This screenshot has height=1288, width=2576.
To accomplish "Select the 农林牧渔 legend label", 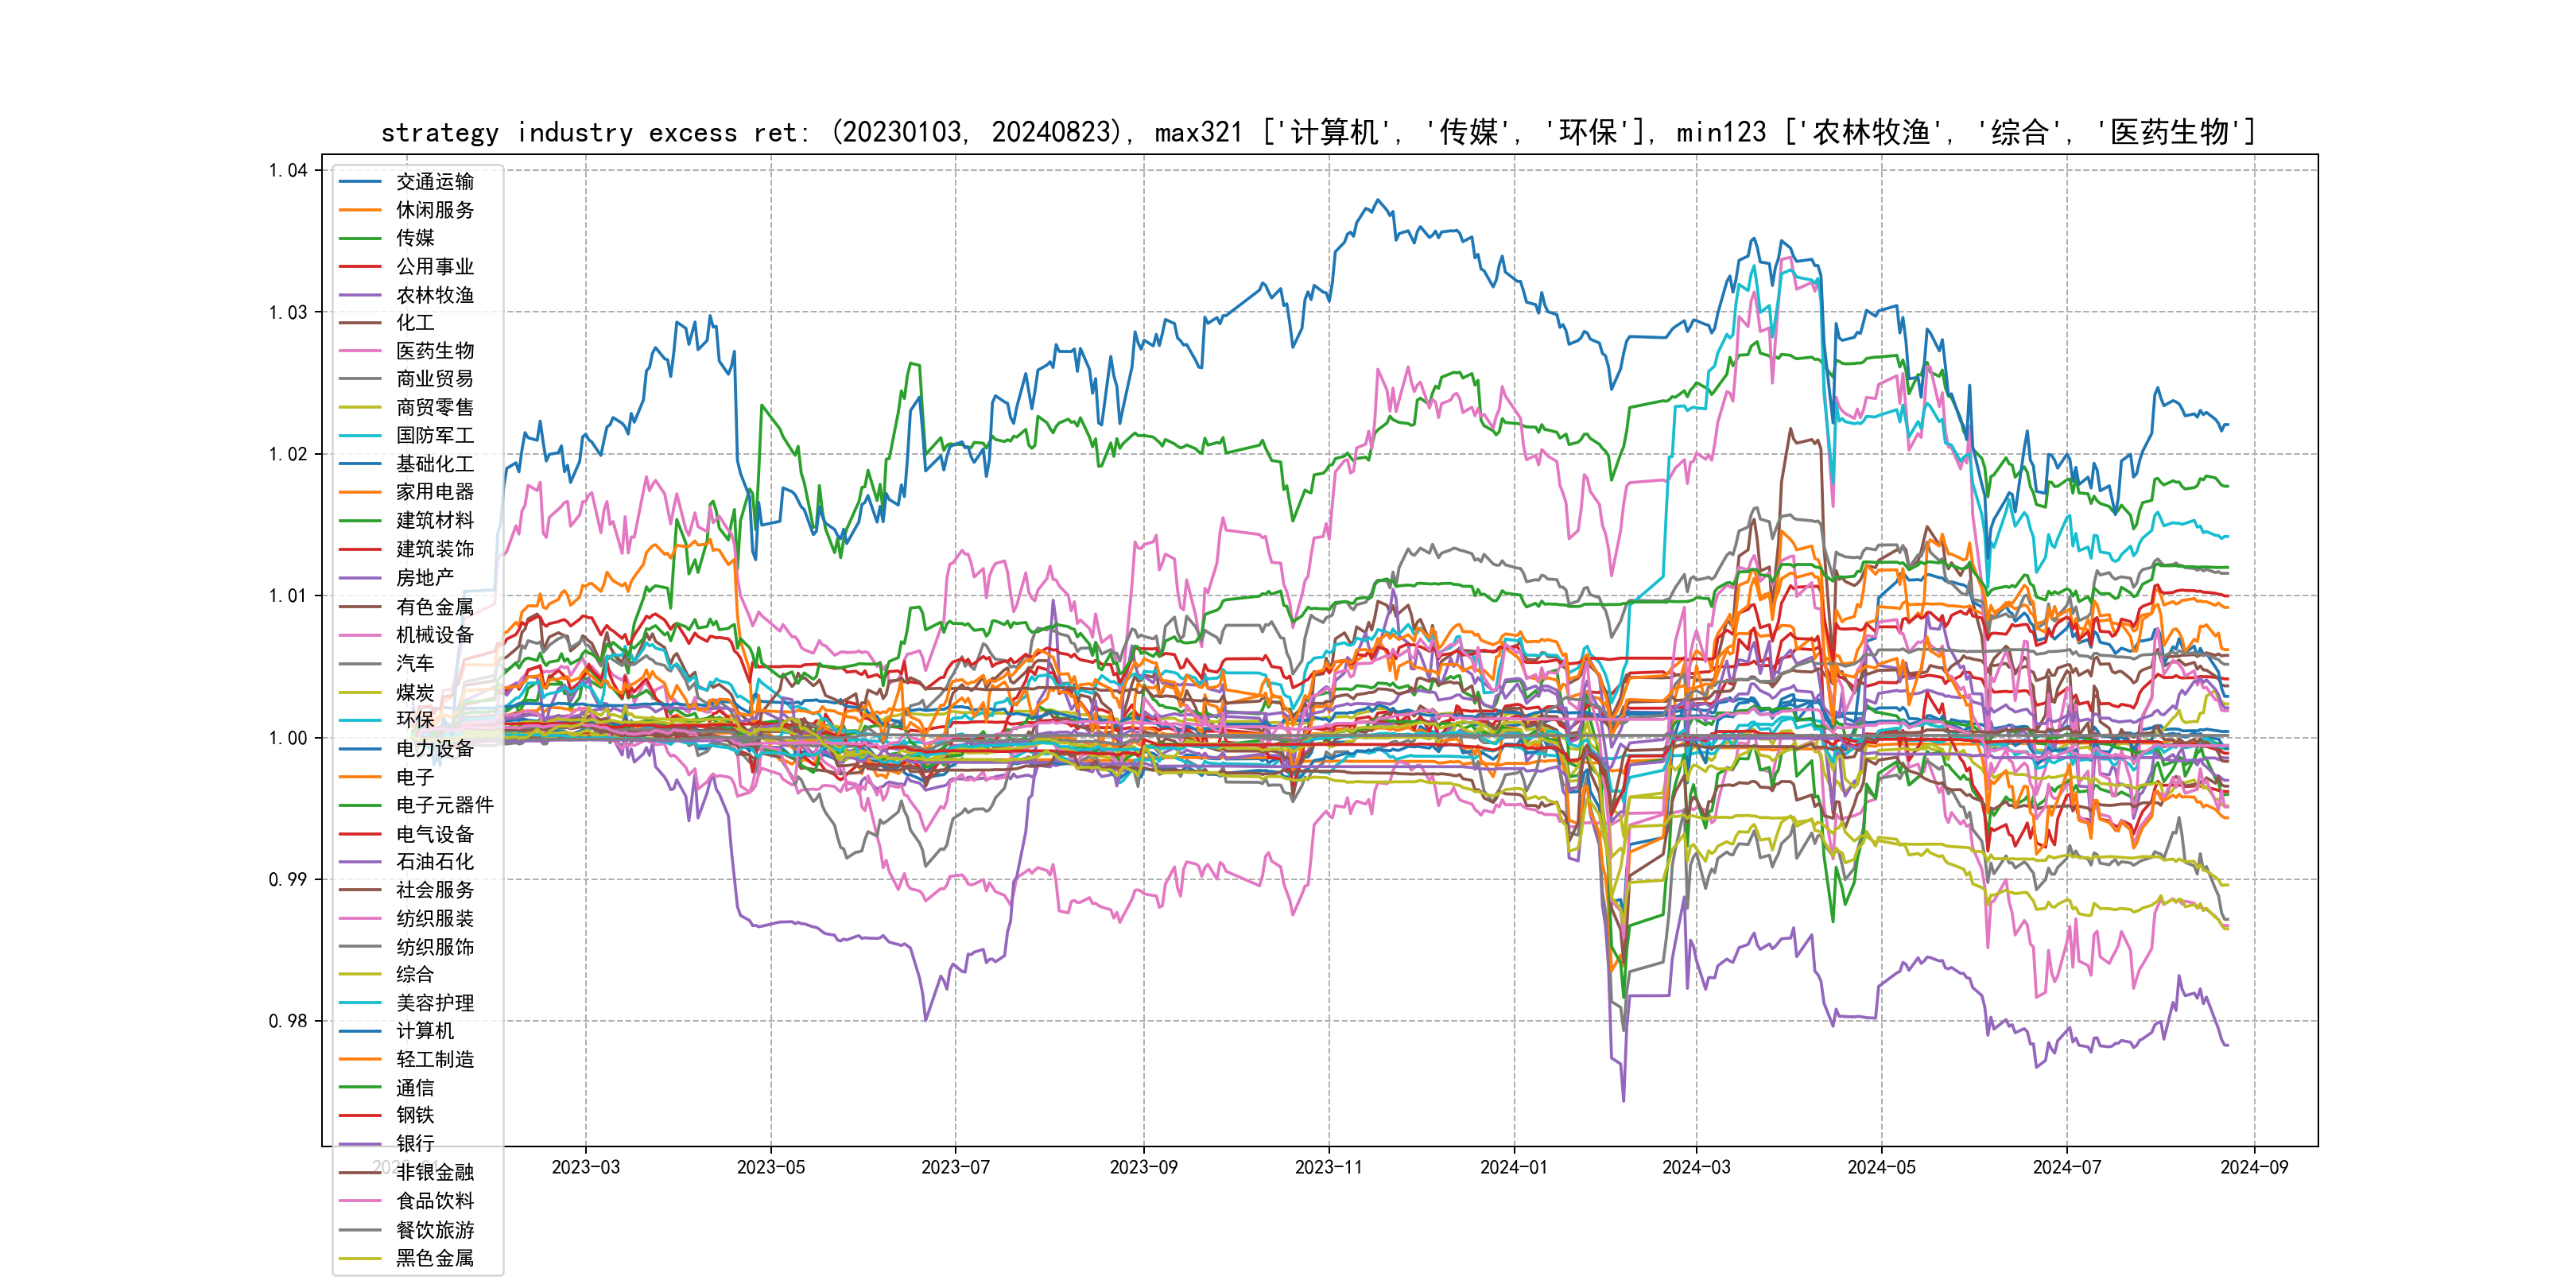I will point(434,295).
